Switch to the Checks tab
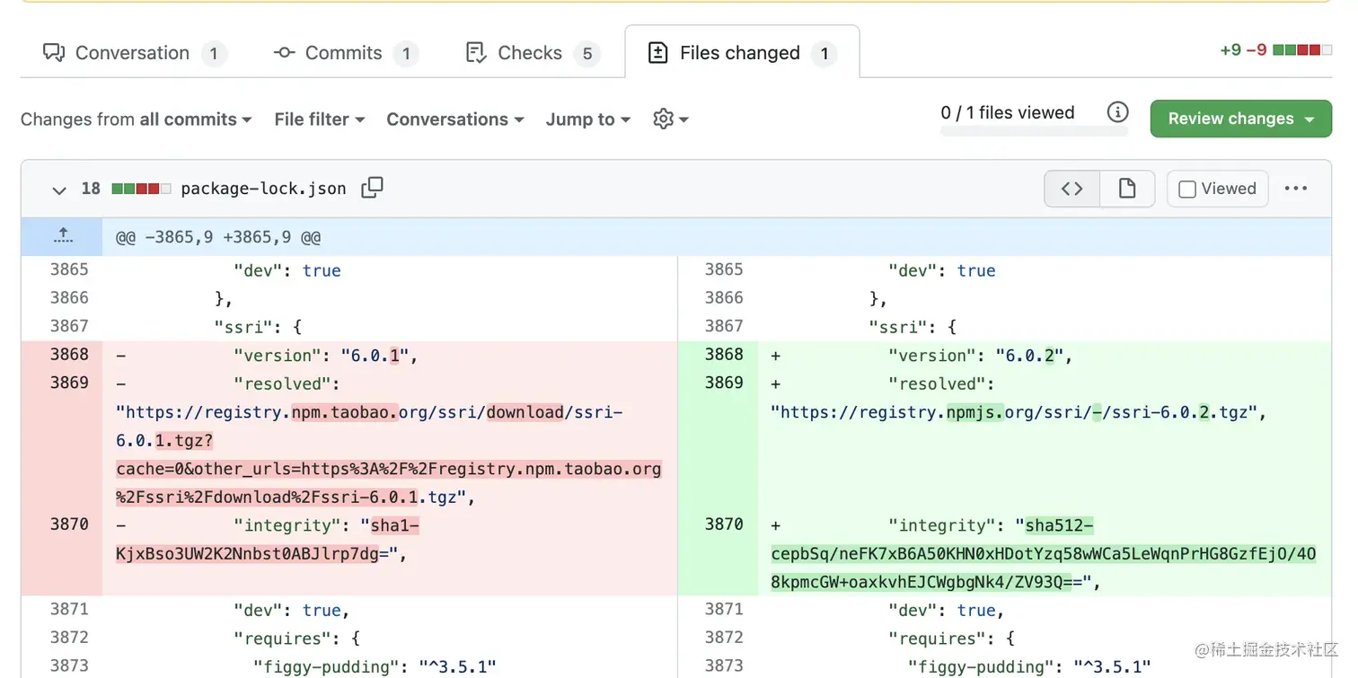 (529, 52)
